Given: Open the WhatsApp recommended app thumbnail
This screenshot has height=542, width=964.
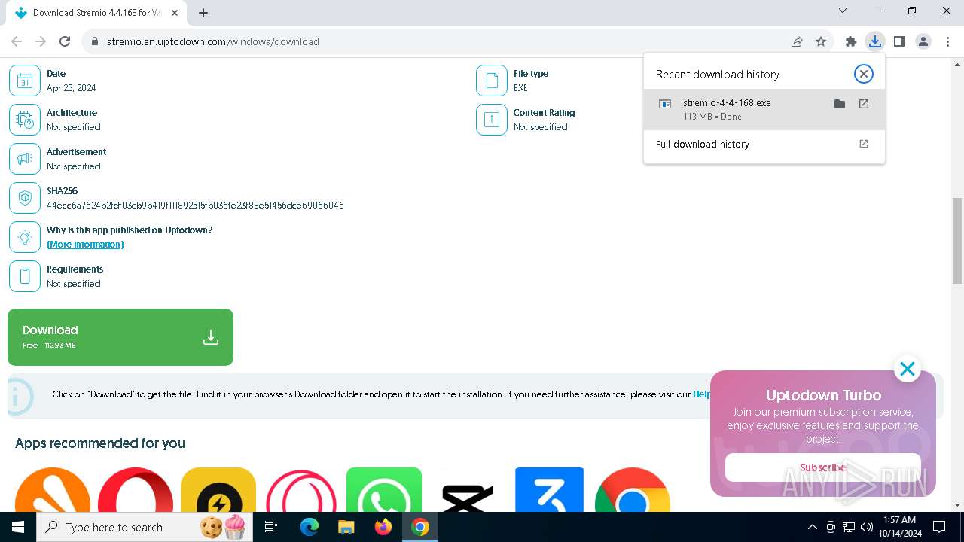Looking at the screenshot, I should point(384,490).
